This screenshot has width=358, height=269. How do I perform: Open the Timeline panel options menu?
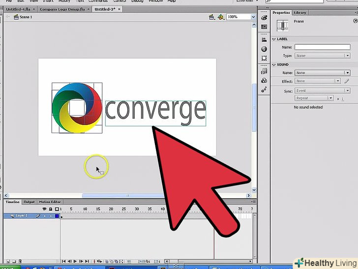click(x=253, y=202)
